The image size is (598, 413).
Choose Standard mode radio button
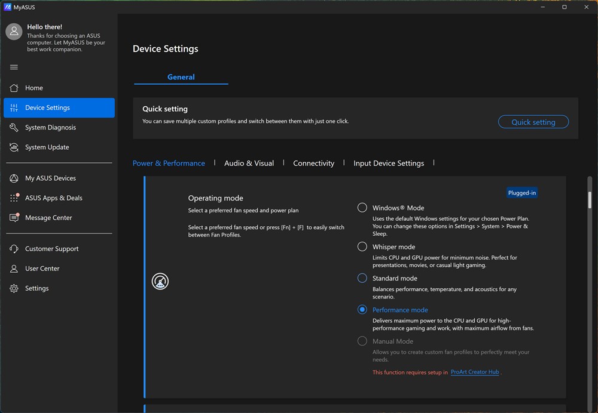(x=362, y=278)
